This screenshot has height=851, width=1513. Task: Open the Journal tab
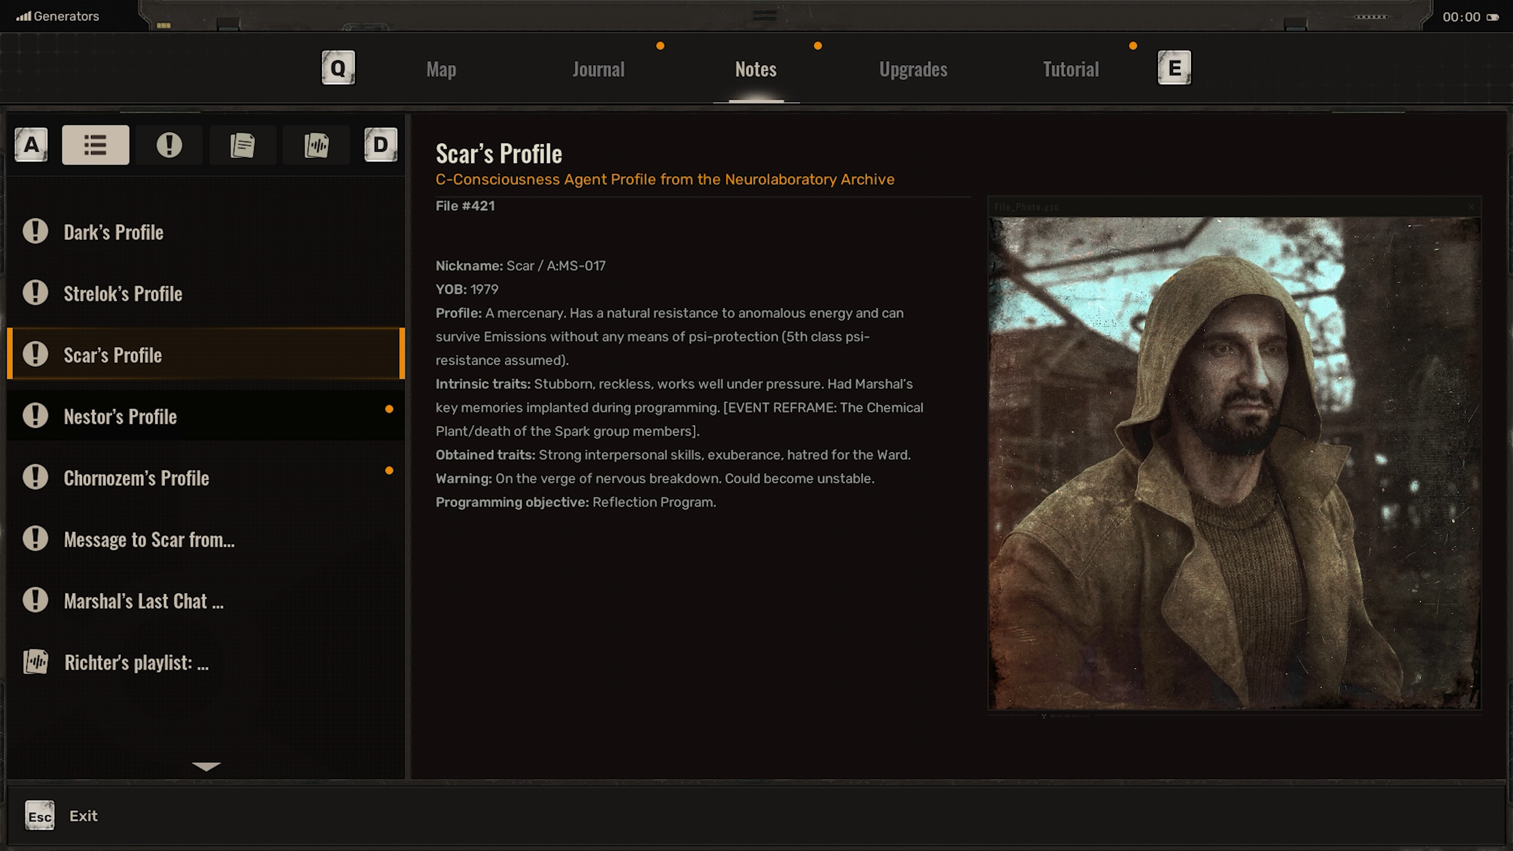(x=598, y=69)
